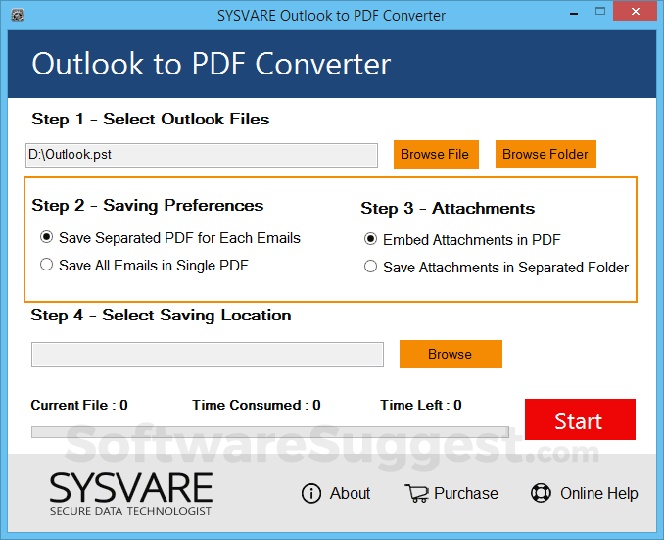
Task: Click the SYSVARE logo
Action: click(x=130, y=493)
